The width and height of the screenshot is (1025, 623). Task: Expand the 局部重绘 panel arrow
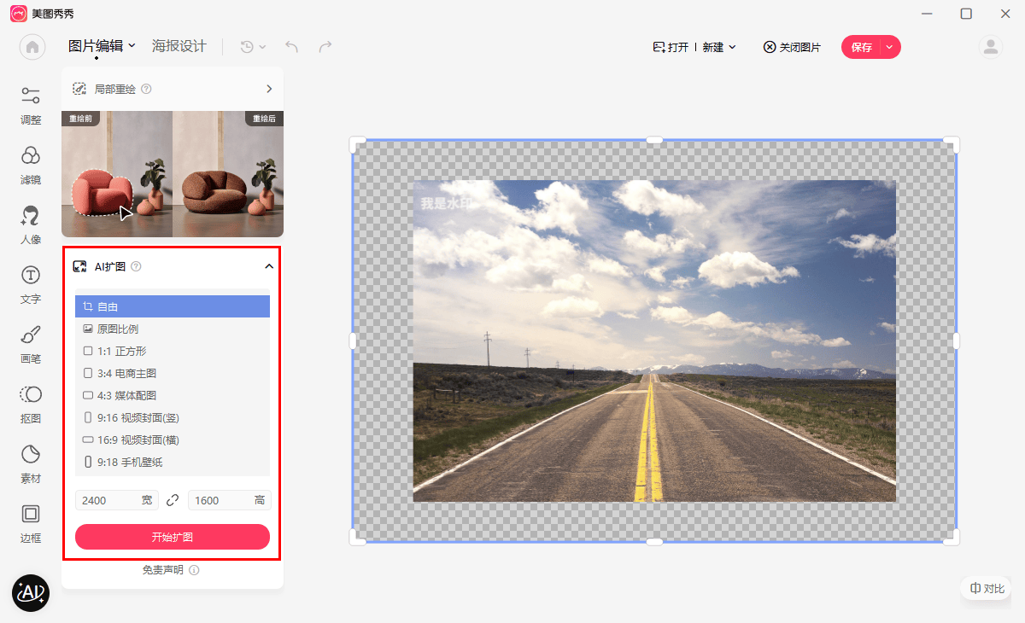(269, 89)
